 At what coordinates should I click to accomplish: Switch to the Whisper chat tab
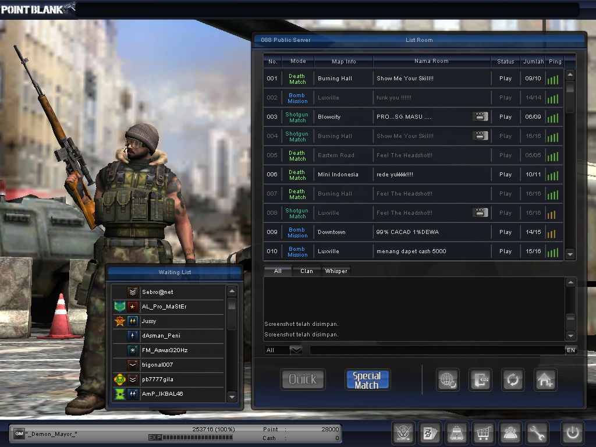336,271
